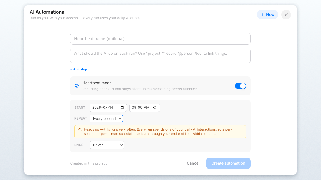Click the 'Created in this project' text
The height and width of the screenshot is (180, 321).
point(88,163)
